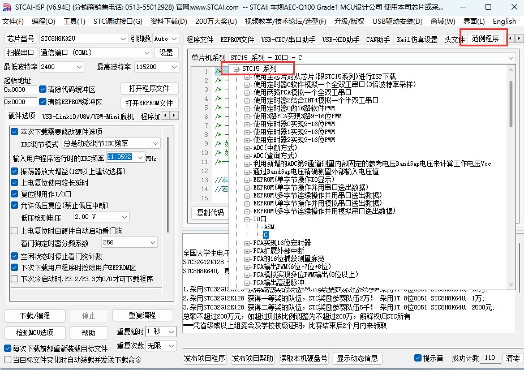Uncheck 本次下载需要修改硬件选项

tap(14, 132)
